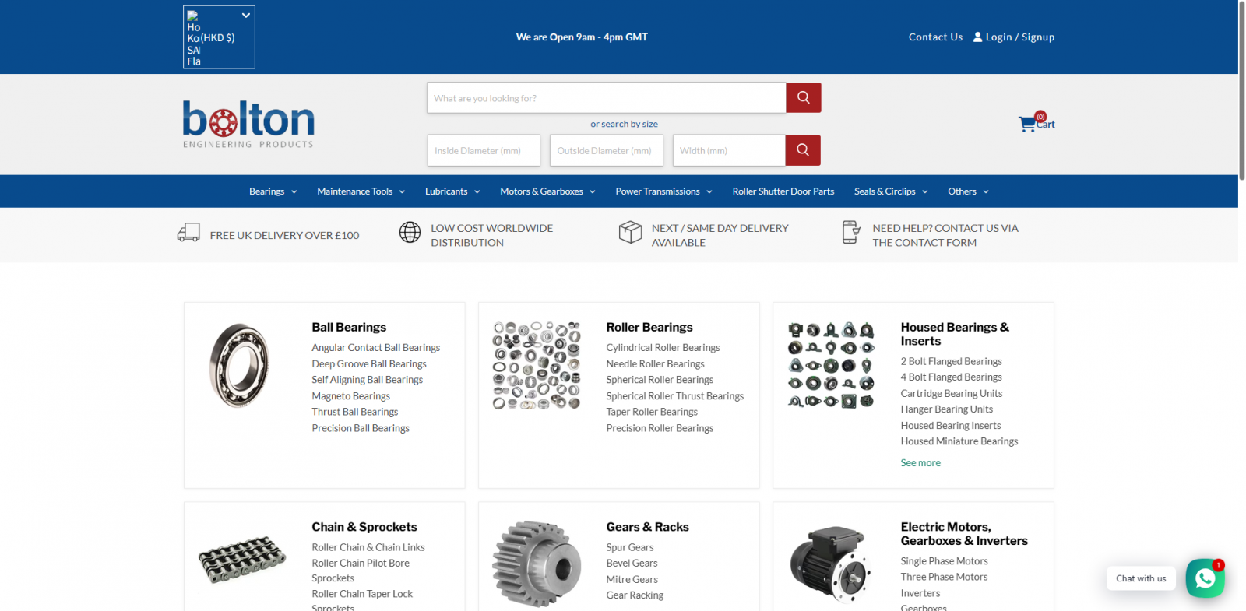Click the Contact Us link
This screenshot has width=1246, height=611.
[935, 37]
